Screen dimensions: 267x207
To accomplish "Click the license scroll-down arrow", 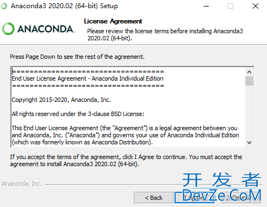I will click(x=249, y=143).
